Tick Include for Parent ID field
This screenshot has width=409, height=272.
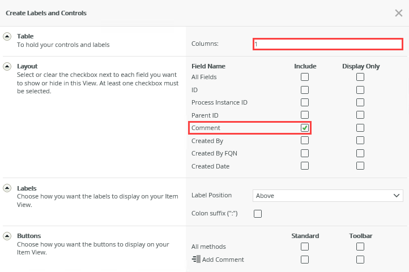click(x=305, y=115)
